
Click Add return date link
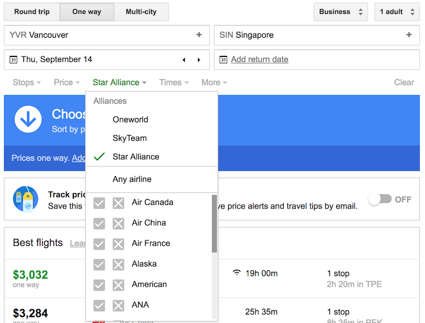259,60
